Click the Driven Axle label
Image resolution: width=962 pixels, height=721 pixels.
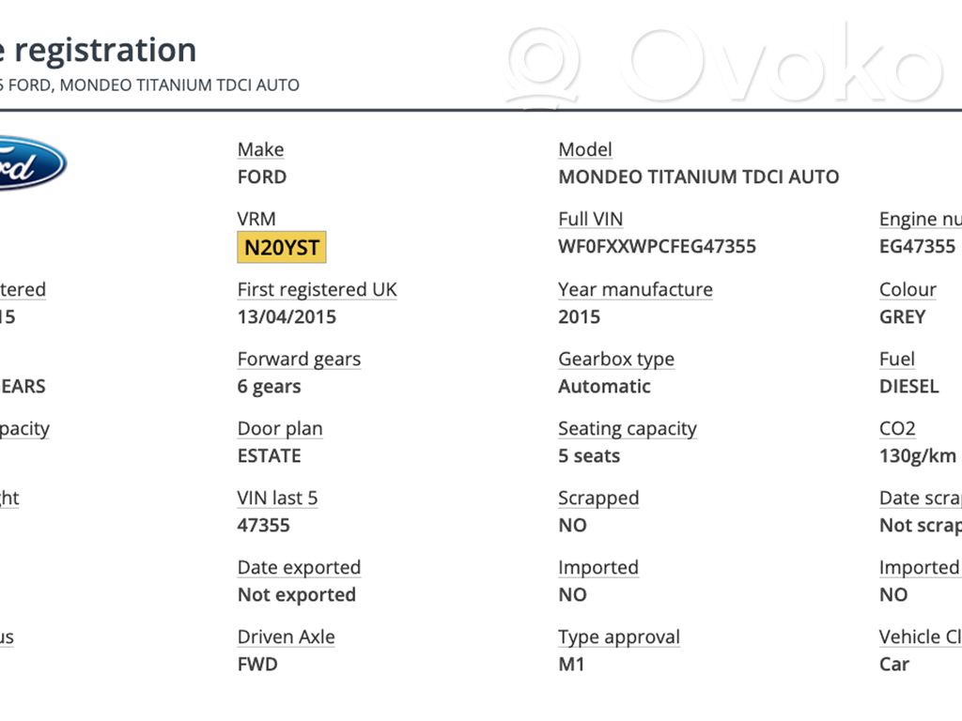pyautogui.click(x=286, y=637)
